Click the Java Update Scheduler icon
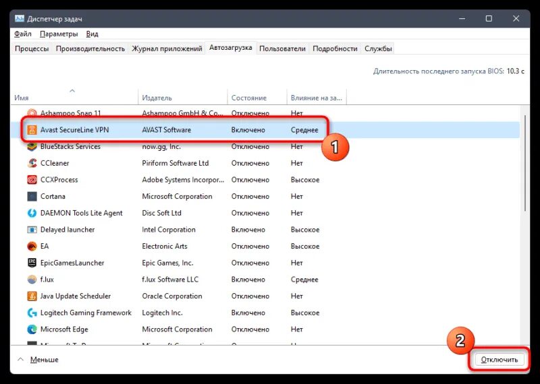540x384 pixels. [x=32, y=296]
